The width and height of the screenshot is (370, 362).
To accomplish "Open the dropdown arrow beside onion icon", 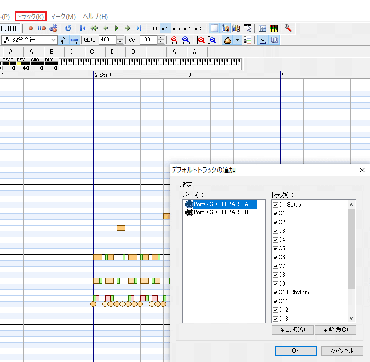I will click(x=237, y=40).
